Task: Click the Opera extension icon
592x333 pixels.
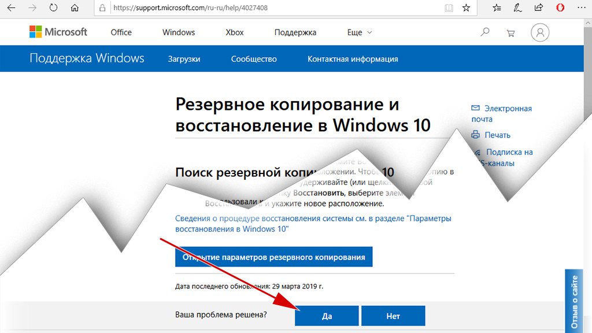Action: click(560, 8)
